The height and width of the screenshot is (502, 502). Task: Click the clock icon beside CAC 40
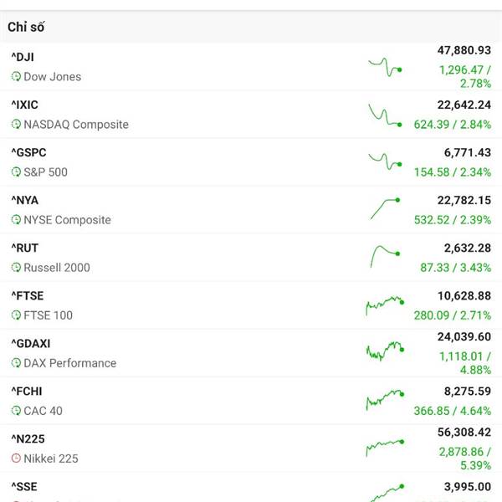[x=16, y=411]
